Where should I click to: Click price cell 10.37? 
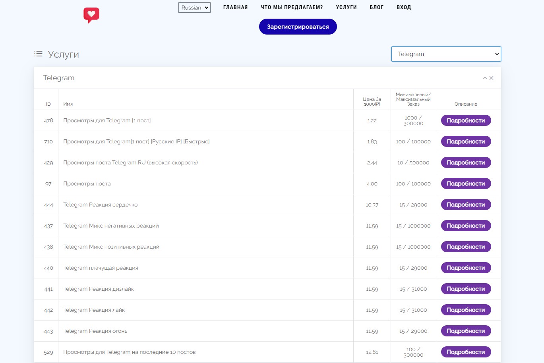coord(372,205)
